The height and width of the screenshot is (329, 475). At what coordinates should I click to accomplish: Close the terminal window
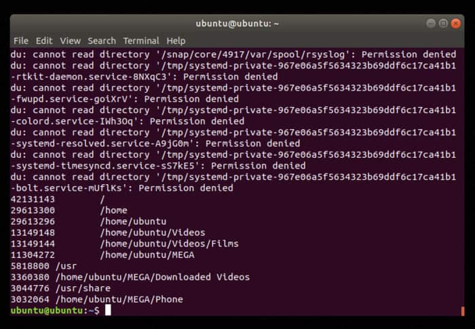pos(455,23)
